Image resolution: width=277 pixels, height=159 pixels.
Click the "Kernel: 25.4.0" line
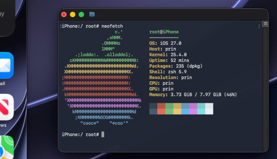[168, 54]
